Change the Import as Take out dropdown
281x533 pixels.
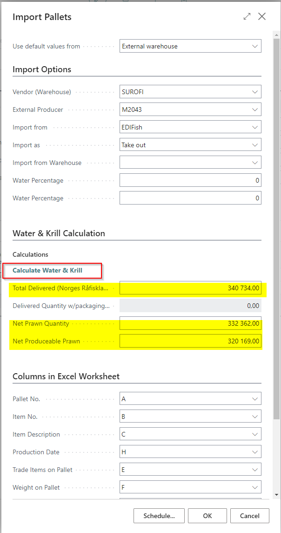190,145
